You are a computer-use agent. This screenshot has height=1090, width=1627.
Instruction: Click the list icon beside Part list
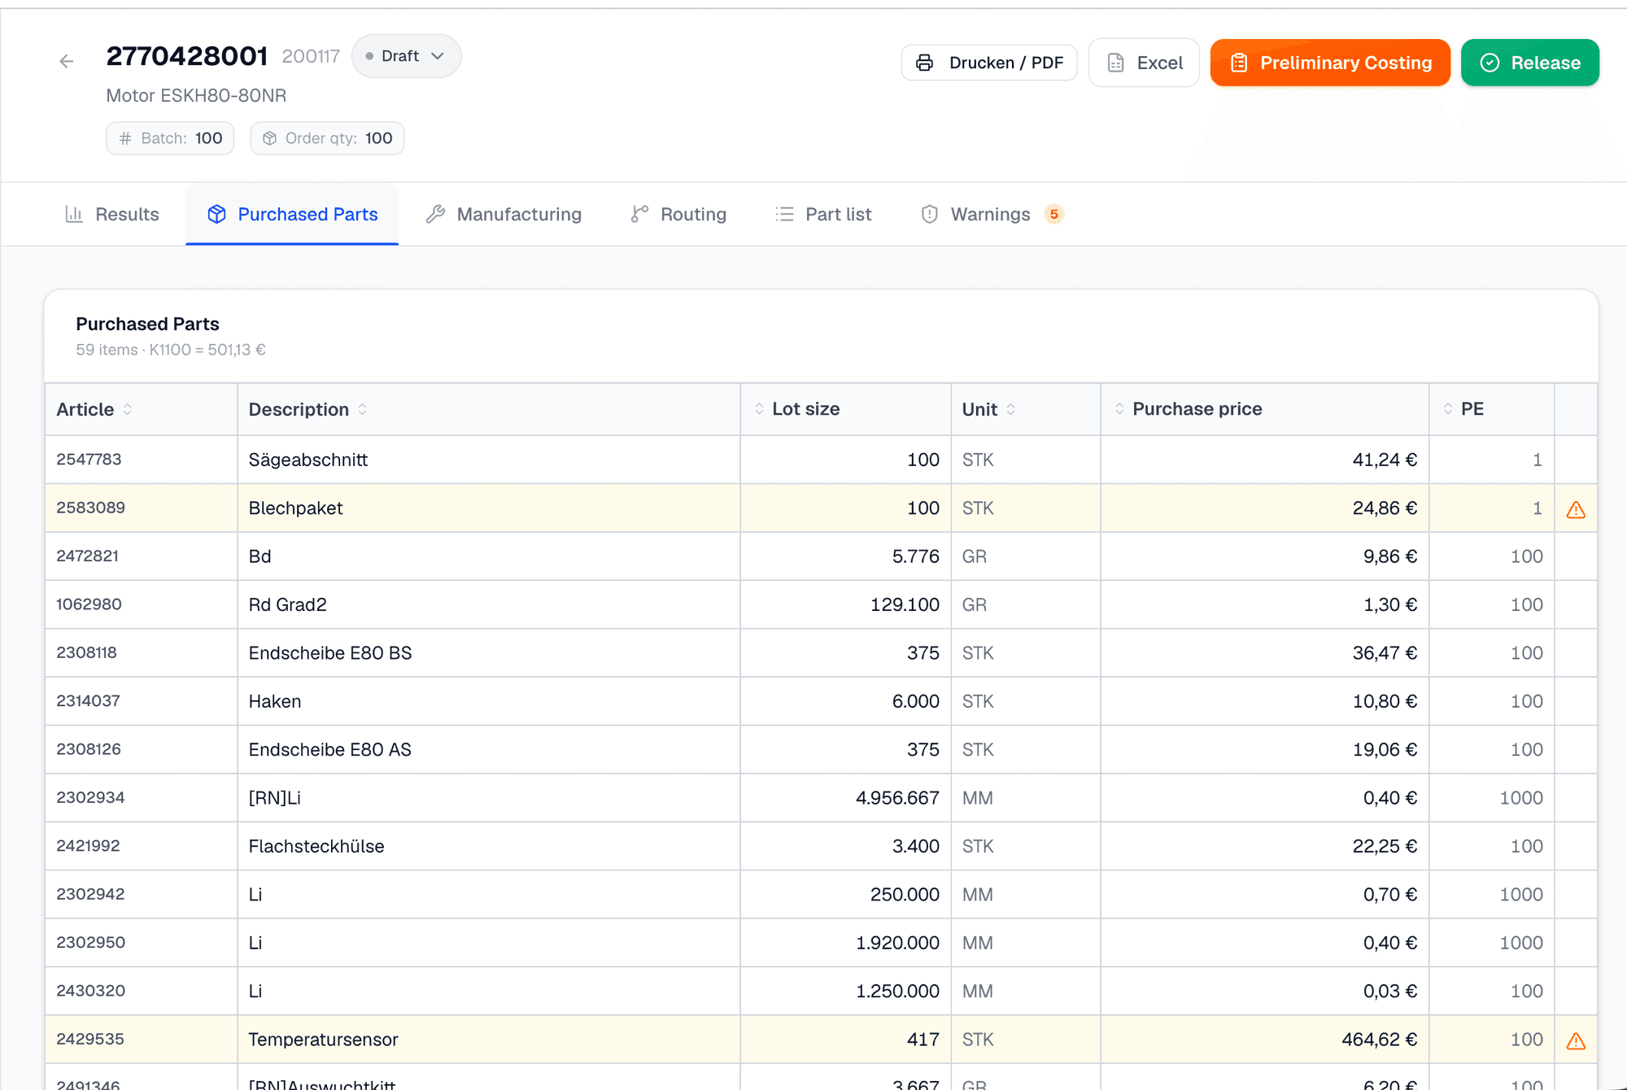[784, 214]
